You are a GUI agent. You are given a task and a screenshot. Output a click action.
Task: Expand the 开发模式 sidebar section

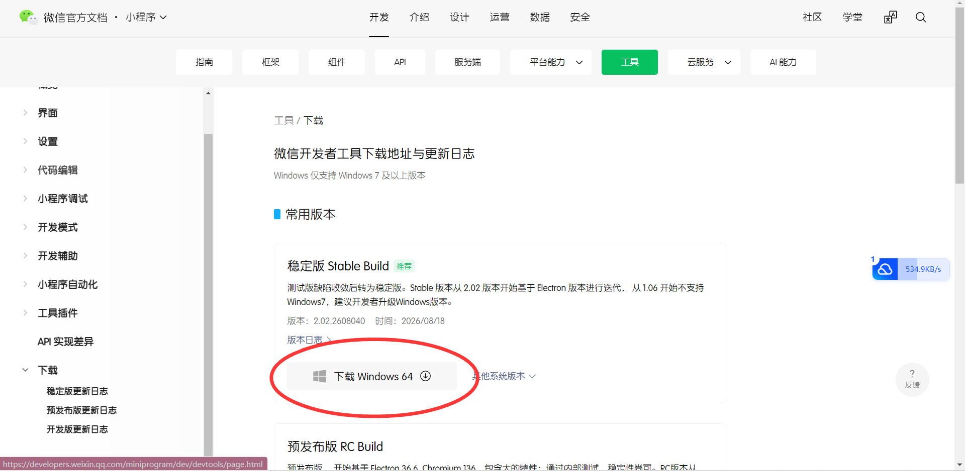click(25, 227)
